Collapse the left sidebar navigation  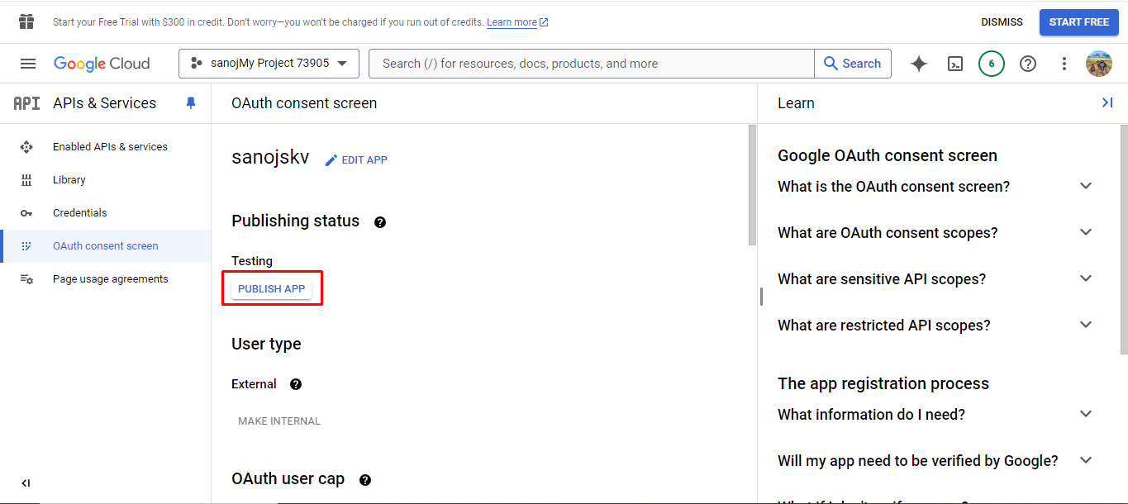pyautogui.click(x=26, y=483)
